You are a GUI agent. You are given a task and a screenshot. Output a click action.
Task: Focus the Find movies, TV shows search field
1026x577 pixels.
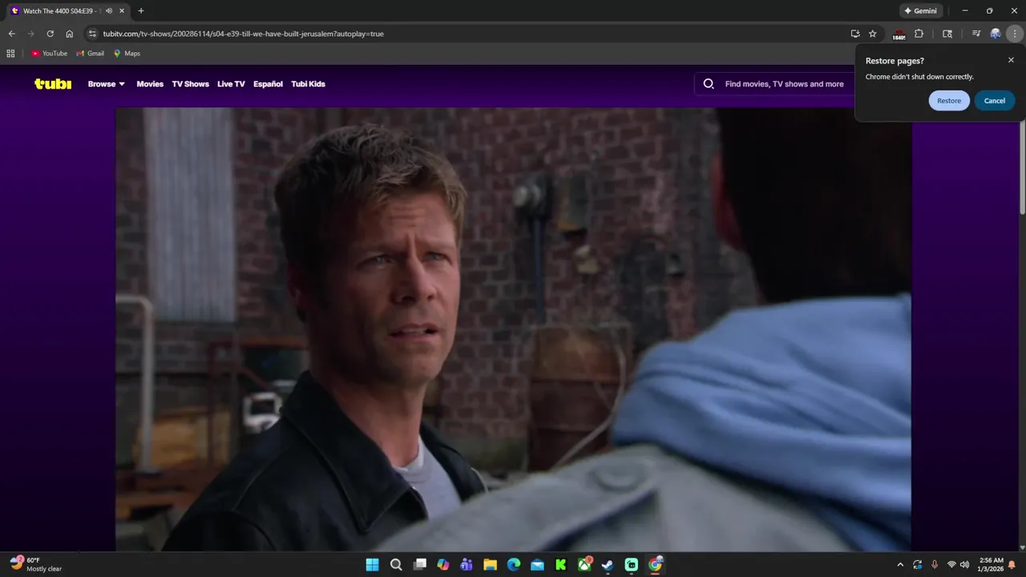784,83
